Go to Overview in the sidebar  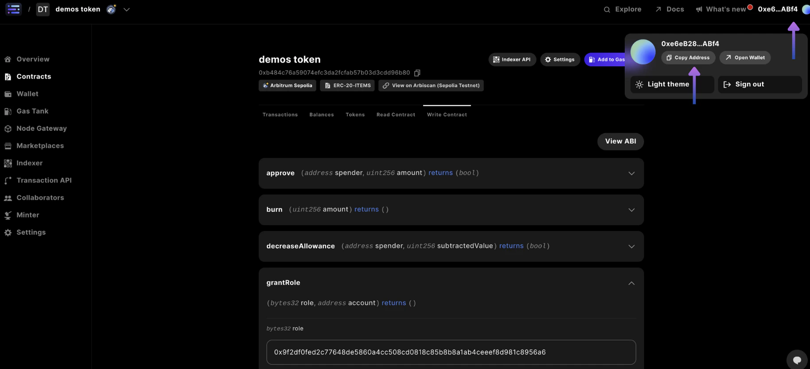(33, 59)
